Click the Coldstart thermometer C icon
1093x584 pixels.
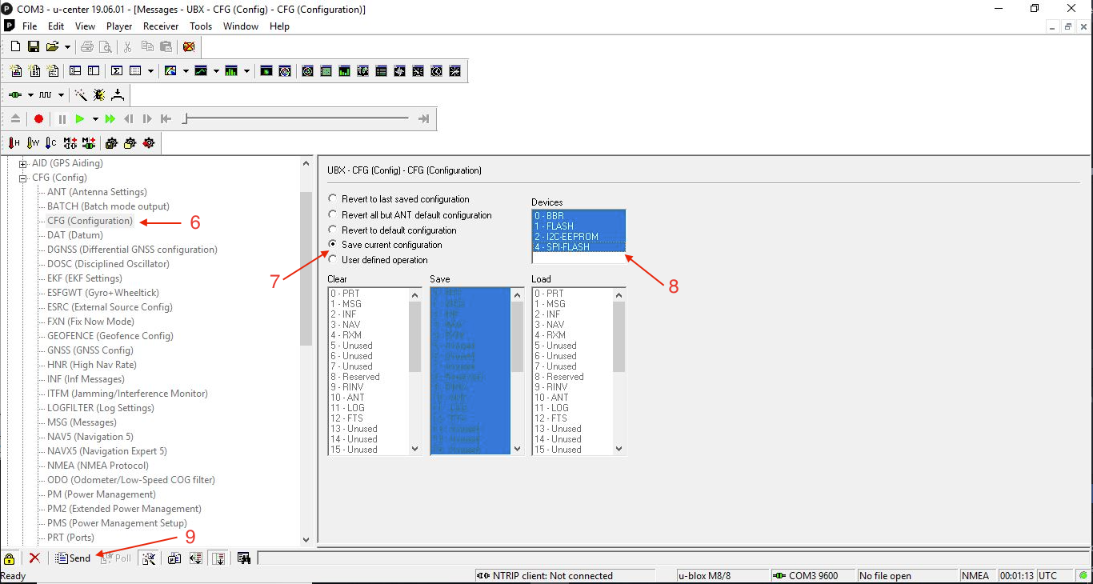pos(51,143)
